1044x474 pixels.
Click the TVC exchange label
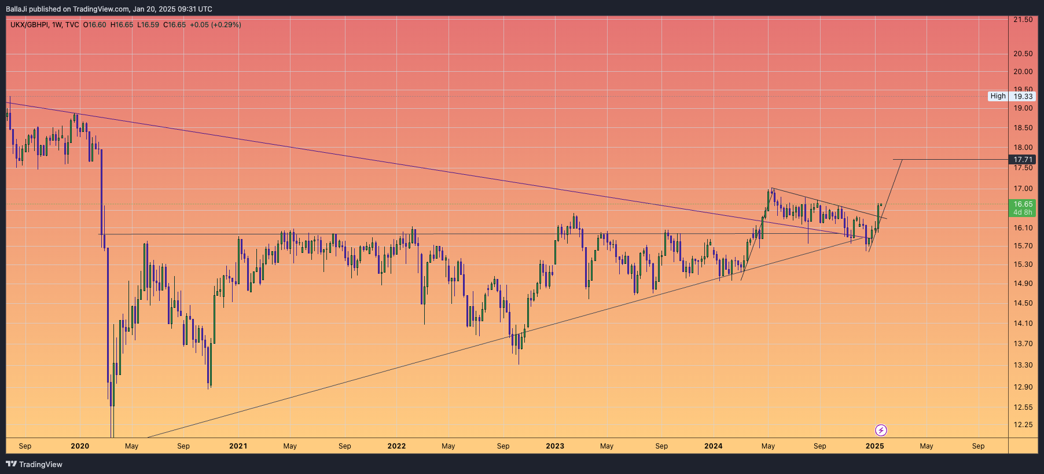[72, 25]
